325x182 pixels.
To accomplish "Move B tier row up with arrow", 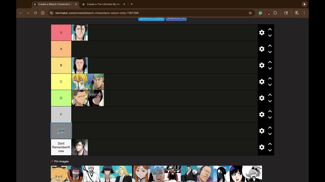I will [x=270, y=62].
